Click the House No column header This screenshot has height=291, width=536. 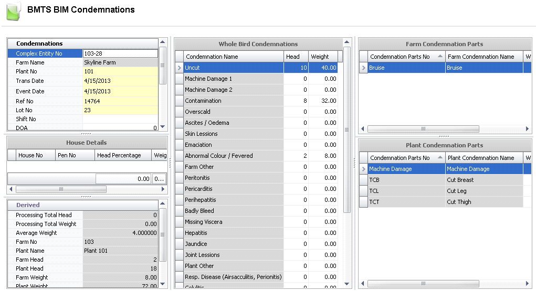pyautogui.click(x=36, y=155)
